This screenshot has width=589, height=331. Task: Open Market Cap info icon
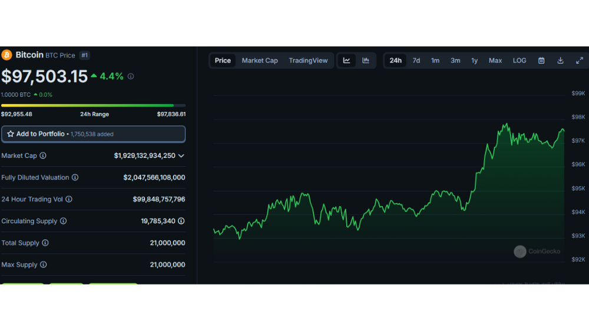(43, 155)
